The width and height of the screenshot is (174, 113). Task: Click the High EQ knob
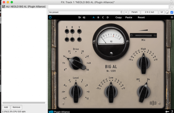pyautogui.click(x=144, y=63)
